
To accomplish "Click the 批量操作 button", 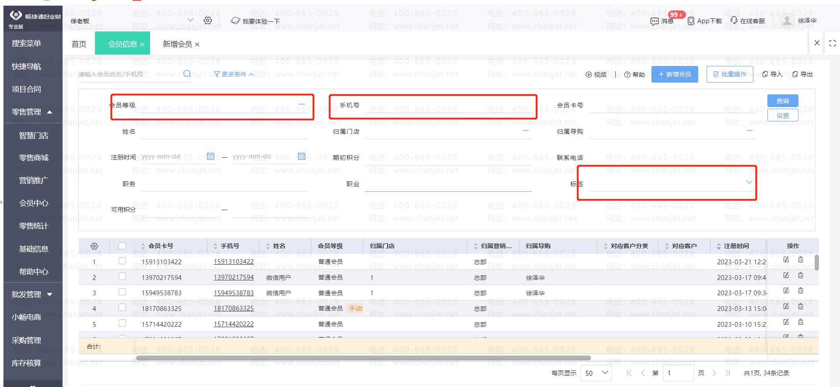I will click(x=730, y=74).
